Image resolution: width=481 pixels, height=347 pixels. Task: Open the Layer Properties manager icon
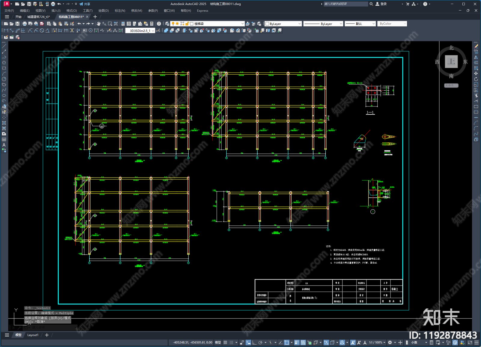click(167, 23)
